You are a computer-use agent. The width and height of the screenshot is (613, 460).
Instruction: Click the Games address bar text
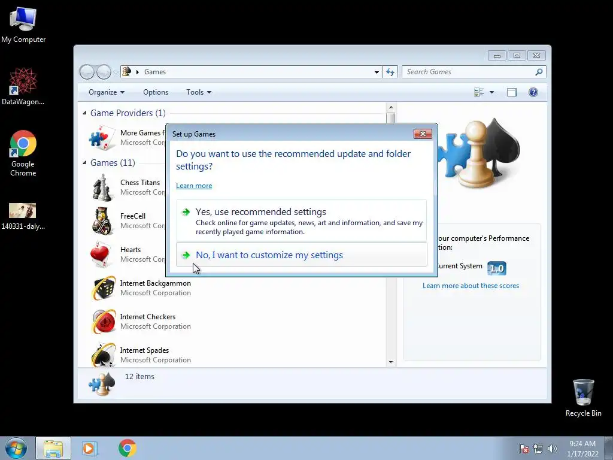(x=155, y=72)
